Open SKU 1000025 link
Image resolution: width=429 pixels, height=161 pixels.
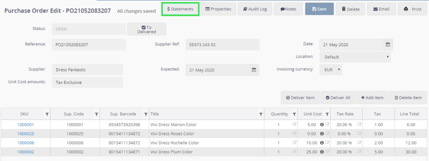click(25, 134)
